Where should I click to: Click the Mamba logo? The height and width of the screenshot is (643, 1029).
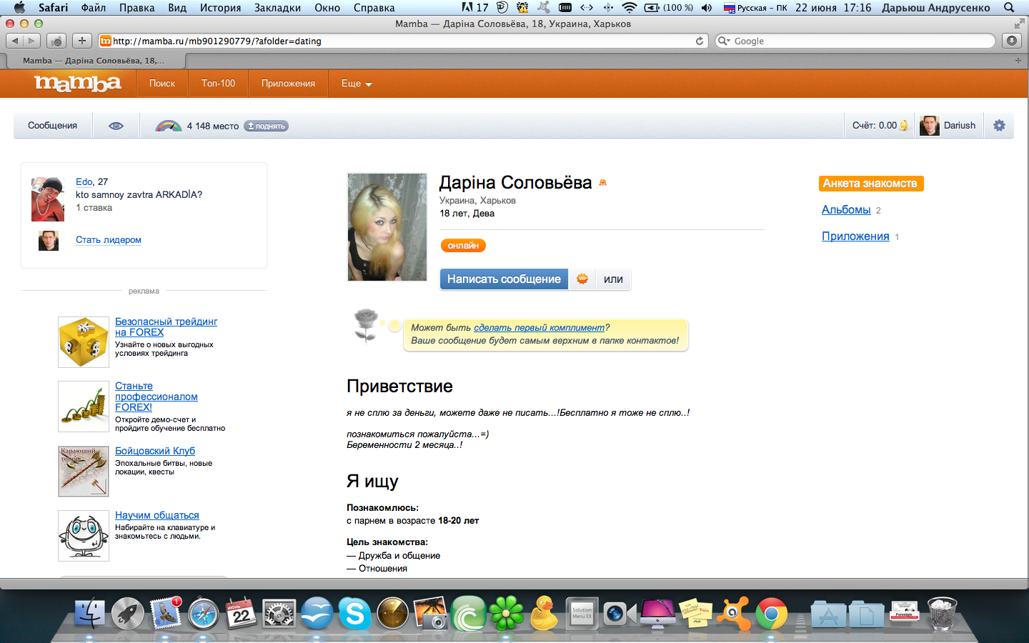pos(78,84)
